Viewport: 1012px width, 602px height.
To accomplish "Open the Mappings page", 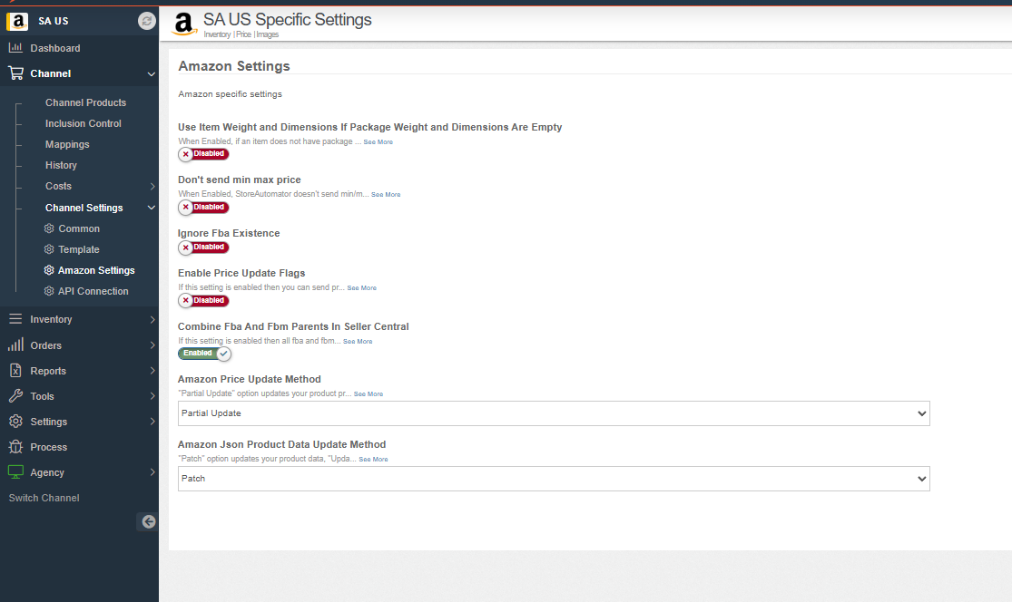I will tap(67, 144).
